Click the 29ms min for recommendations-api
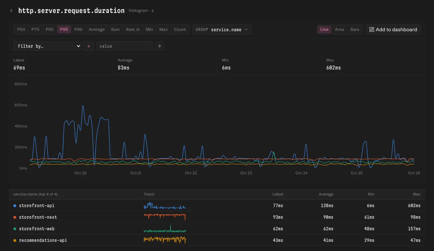434x251 pixels. pyautogui.click(x=369, y=240)
